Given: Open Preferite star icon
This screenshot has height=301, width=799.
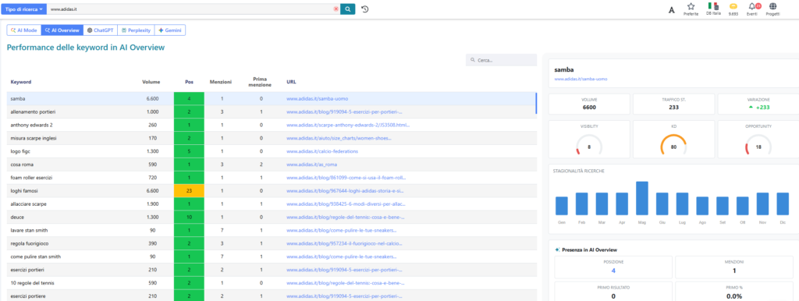Looking at the screenshot, I should (691, 9).
